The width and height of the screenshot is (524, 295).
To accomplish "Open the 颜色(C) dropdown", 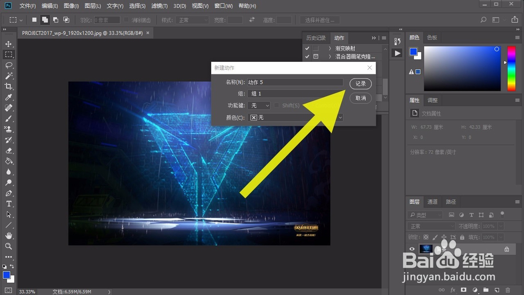I will pos(296,117).
